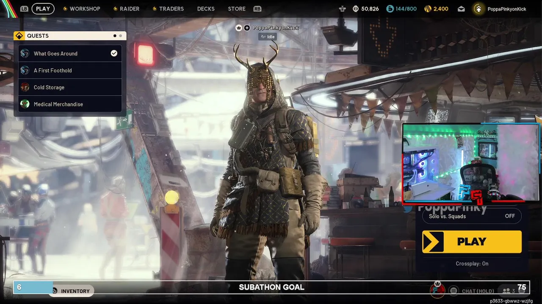Click the coin currency icon beside 50,826
Image resolution: width=542 pixels, height=304 pixels.
[356, 8]
